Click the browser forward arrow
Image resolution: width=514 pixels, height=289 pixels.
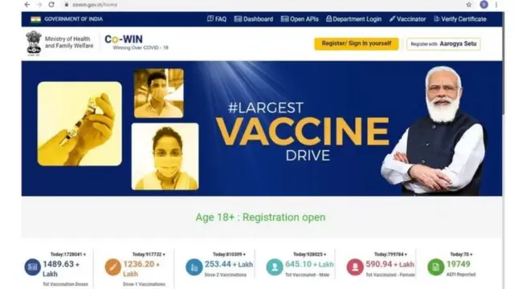pyautogui.click(x=39, y=5)
